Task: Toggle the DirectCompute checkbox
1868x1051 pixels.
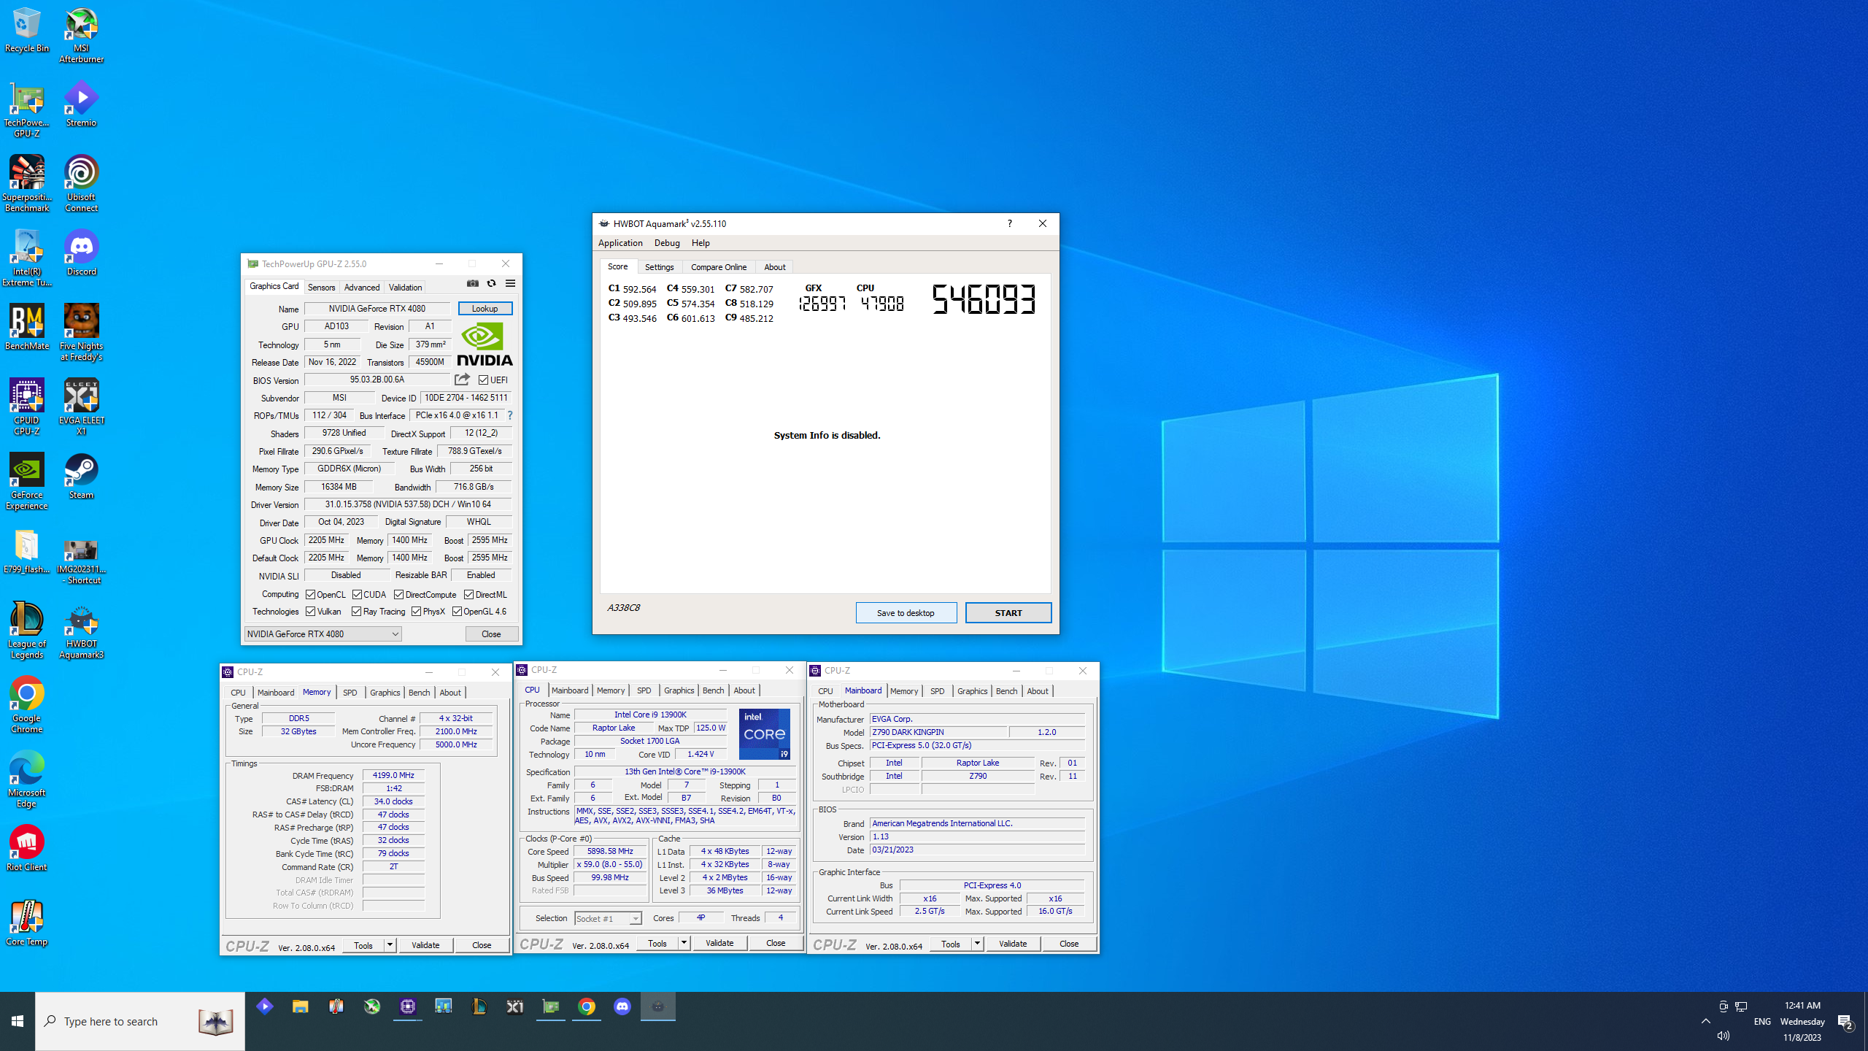Action: click(398, 594)
